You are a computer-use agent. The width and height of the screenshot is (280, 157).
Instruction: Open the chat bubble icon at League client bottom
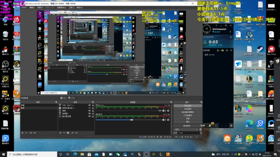click(204, 126)
